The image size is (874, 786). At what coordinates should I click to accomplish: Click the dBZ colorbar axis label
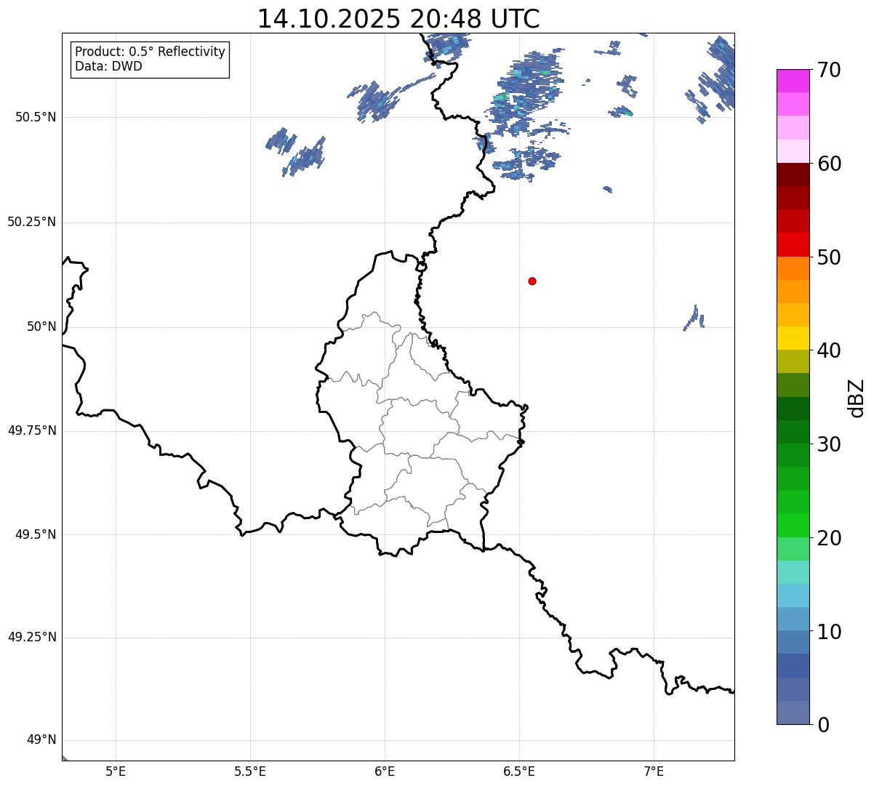857,398
